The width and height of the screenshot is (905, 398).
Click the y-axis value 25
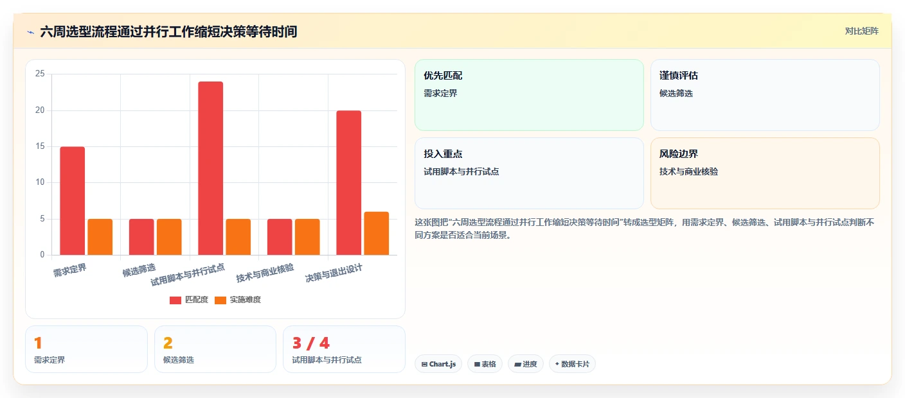pos(40,74)
